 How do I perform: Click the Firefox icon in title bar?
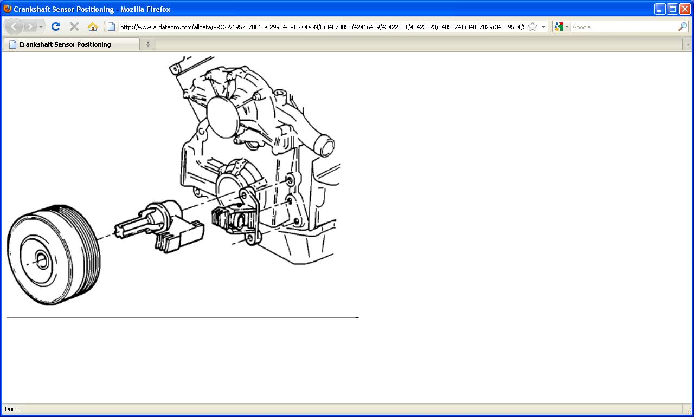pos(8,9)
